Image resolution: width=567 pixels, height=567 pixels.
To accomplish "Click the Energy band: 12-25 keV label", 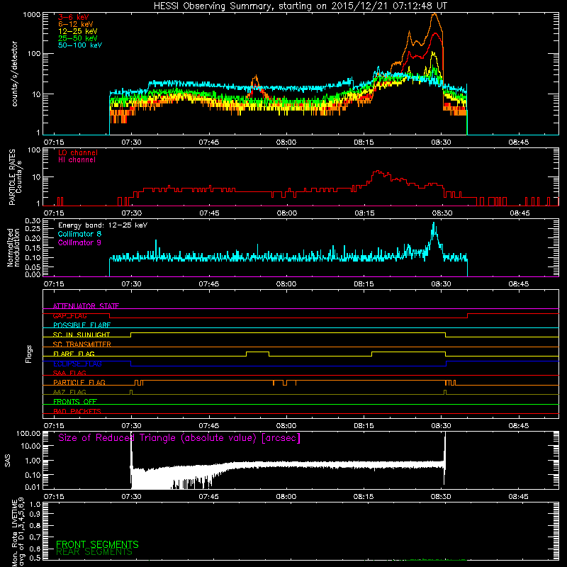I will coord(103,225).
